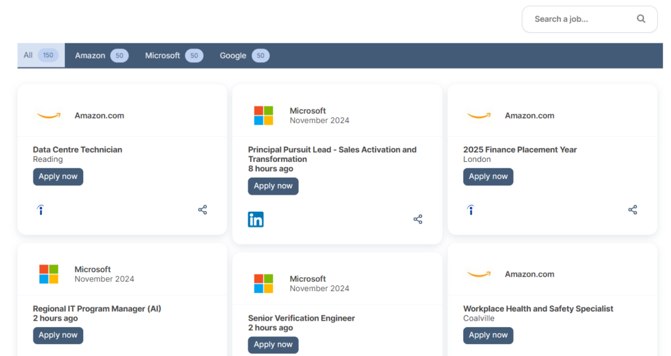Switch to the Google tab

tap(244, 56)
